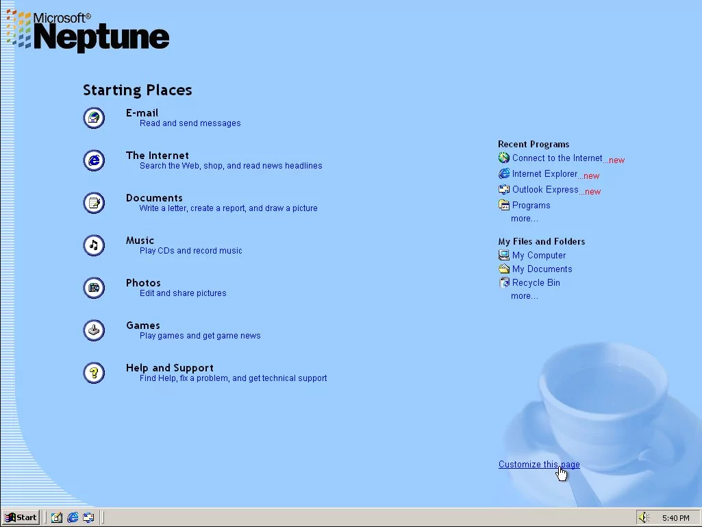Open the Photos camera icon
Screen dimensions: 702x527
tap(94, 288)
